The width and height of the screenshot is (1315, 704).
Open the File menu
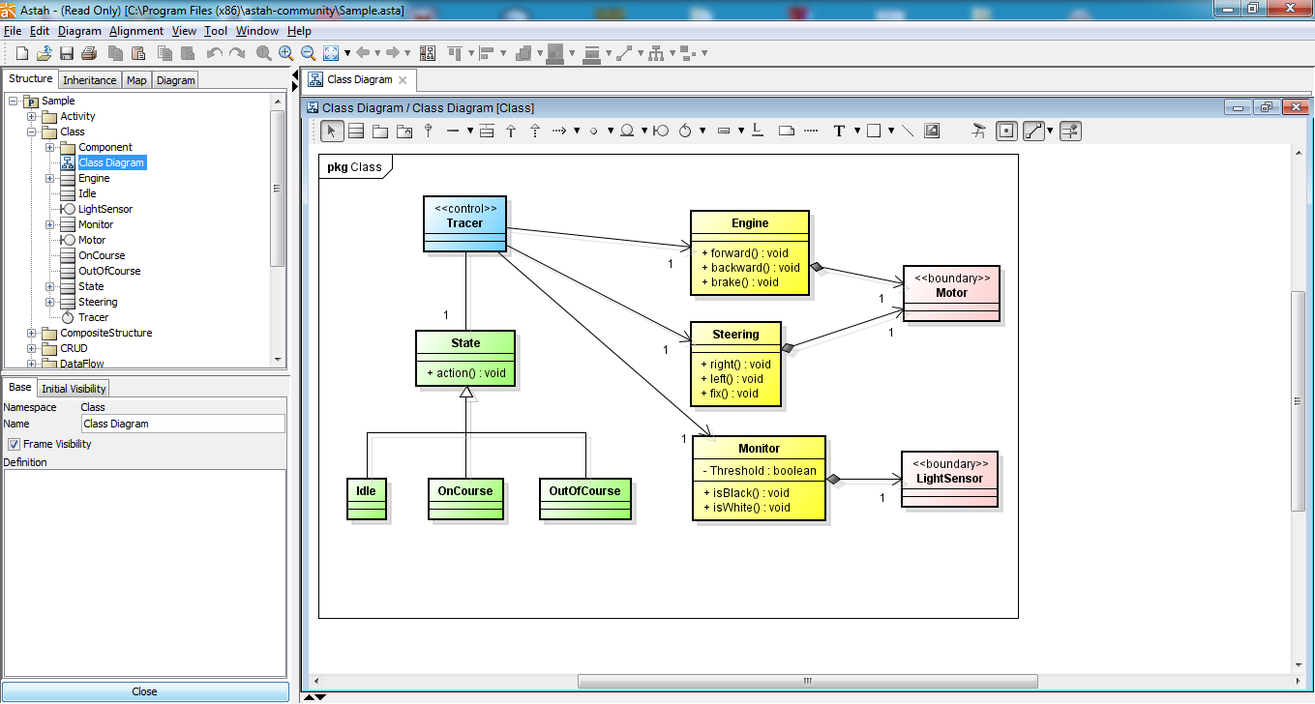13,31
